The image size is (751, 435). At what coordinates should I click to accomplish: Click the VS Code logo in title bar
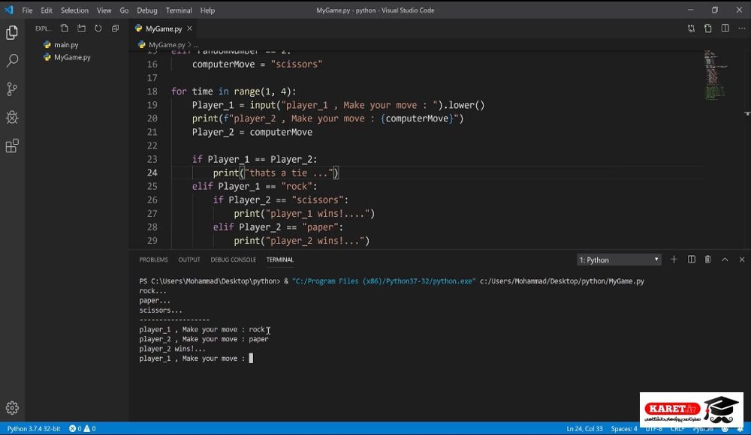pyautogui.click(x=9, y=10)
